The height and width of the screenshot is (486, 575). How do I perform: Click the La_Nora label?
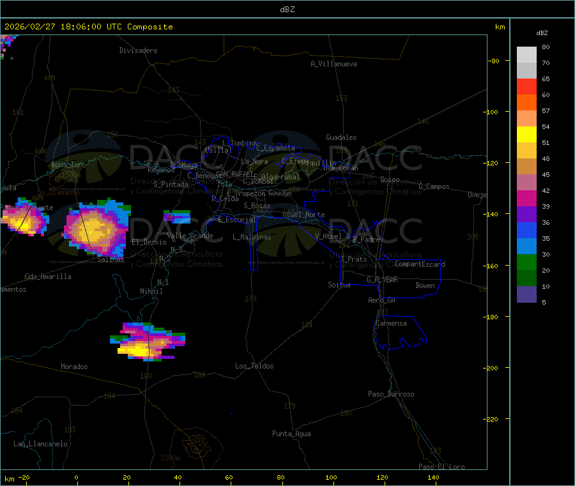click(254, 162)
